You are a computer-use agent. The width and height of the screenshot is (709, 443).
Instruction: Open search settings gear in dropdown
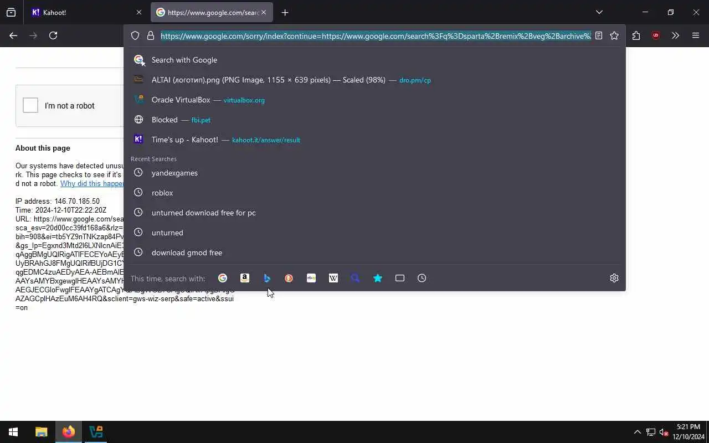[614, 278]
